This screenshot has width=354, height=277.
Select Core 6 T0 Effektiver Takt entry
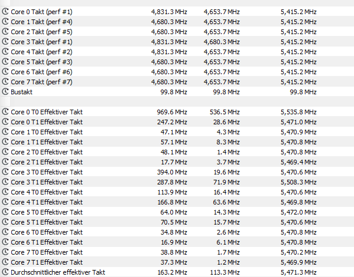tap(177, 232)
